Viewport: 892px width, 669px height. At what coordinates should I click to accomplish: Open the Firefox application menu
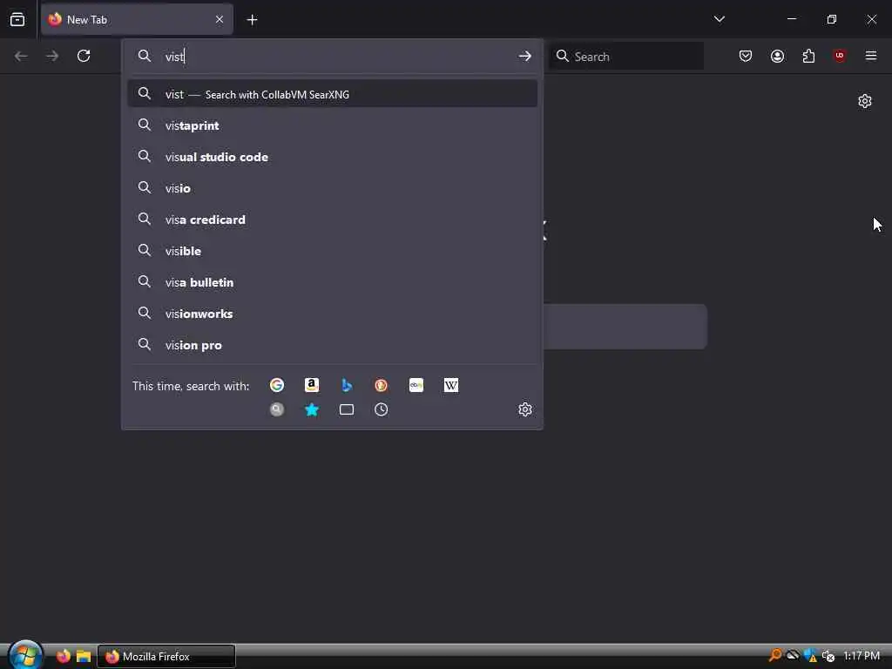(871, 56)
